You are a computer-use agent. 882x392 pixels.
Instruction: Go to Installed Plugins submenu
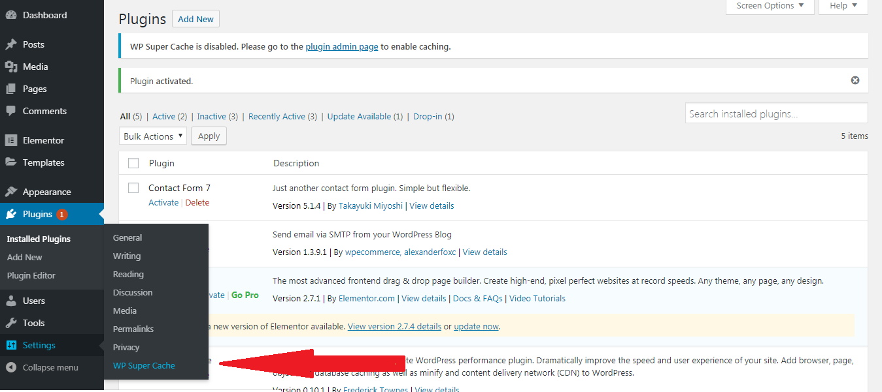coord(39,239)
